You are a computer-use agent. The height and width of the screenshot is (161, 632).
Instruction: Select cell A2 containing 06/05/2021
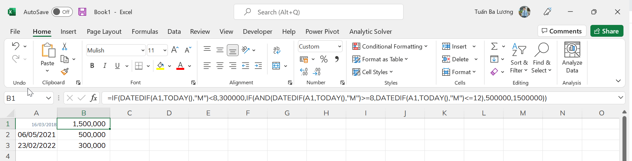pos(36,134)
